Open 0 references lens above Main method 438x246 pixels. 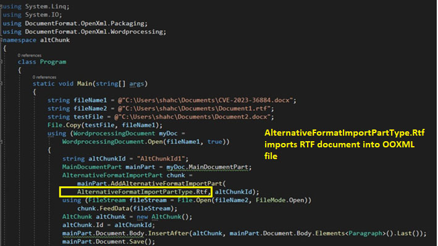click(44, 77)
